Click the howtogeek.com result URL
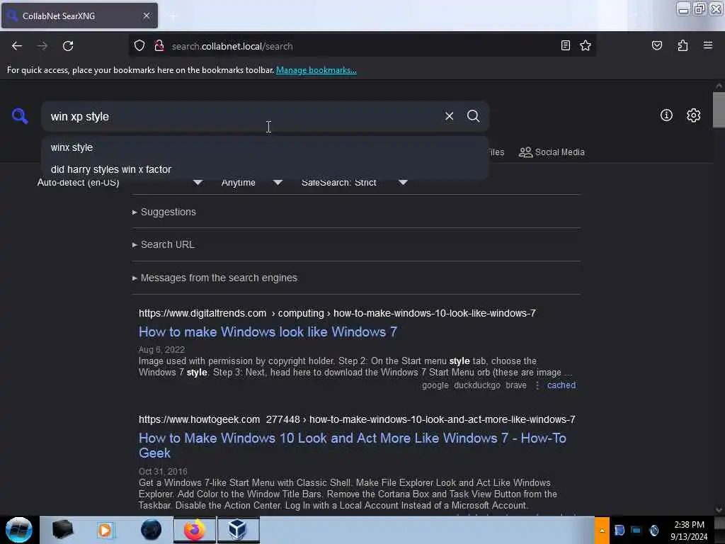 pos(357,419)
